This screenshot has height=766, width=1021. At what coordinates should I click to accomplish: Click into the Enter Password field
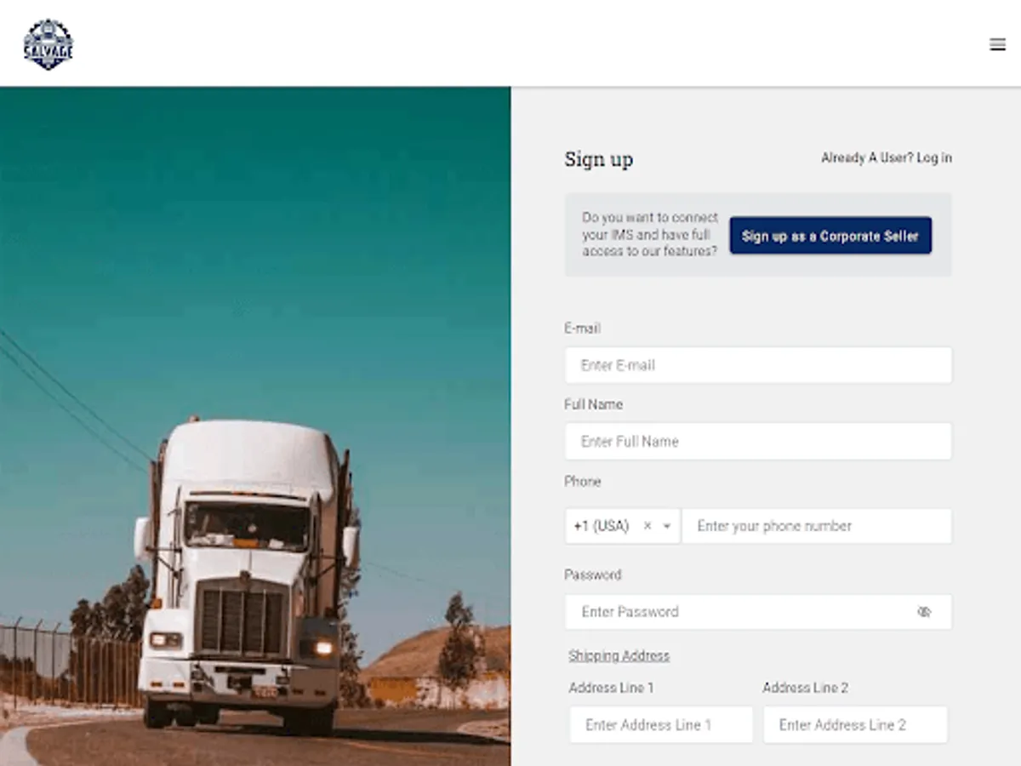(x=758, y=612)
